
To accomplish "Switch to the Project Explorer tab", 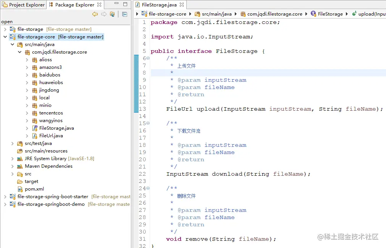I will pyautogui.click(x=23, y=5).
